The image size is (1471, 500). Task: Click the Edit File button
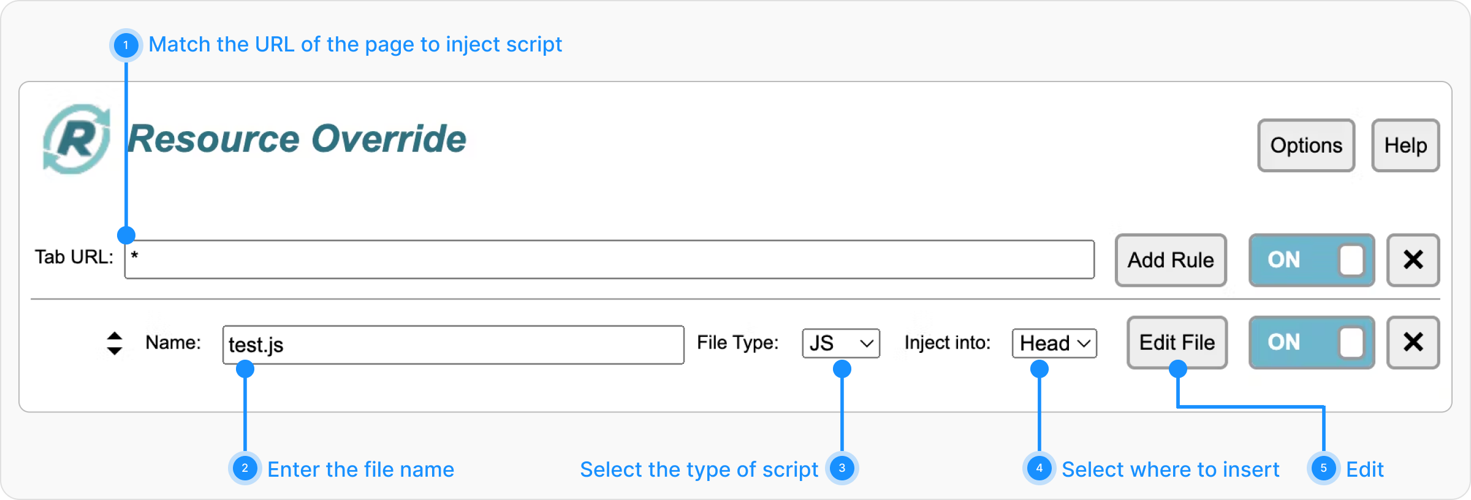1177,342
